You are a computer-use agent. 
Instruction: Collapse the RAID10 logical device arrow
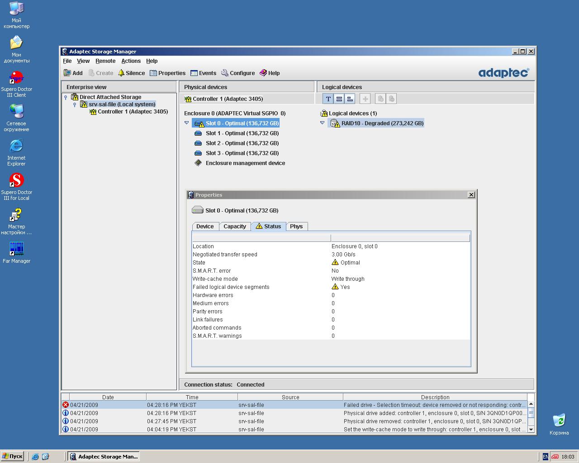(322, 123)
